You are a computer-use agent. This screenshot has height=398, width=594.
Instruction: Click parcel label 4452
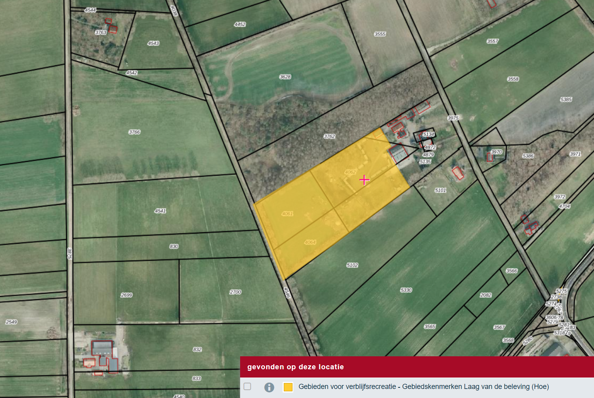click(x=240, y=24)
